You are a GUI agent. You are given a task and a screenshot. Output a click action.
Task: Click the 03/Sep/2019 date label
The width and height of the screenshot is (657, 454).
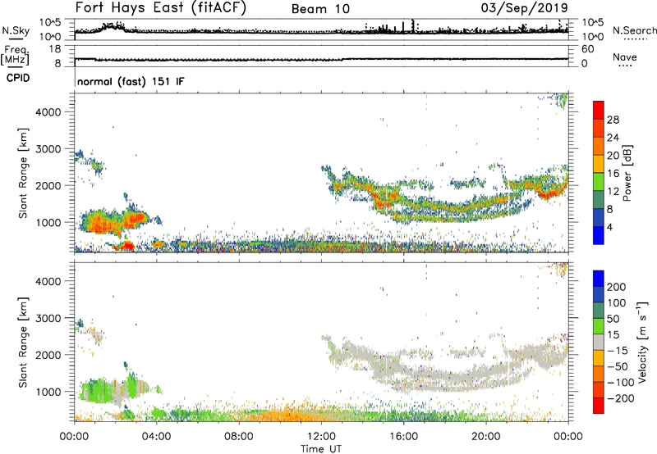click(524, 8)
